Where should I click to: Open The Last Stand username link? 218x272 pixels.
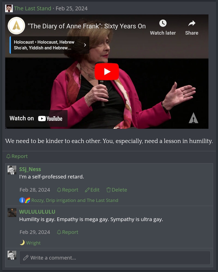click(x=33, y=8)
